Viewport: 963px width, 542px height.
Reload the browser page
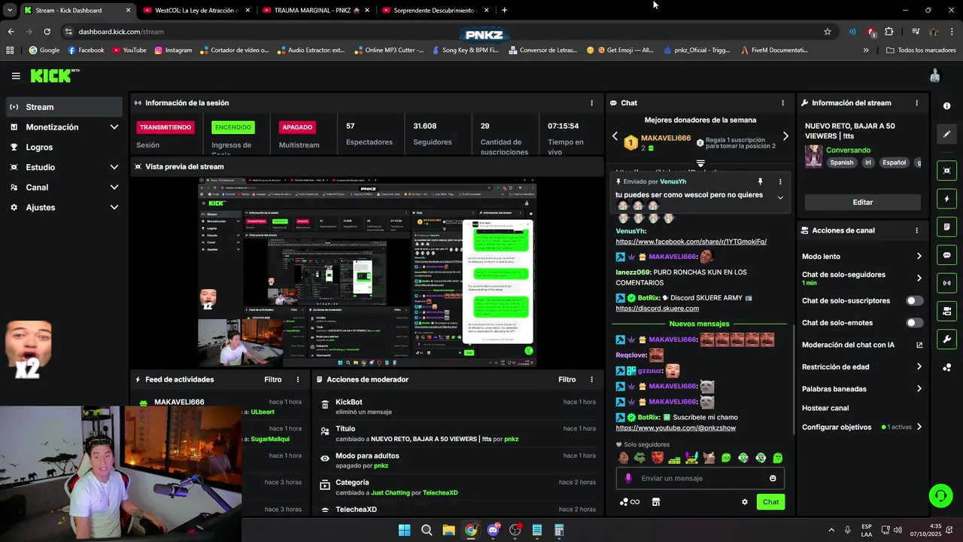(x=47, y=32)
